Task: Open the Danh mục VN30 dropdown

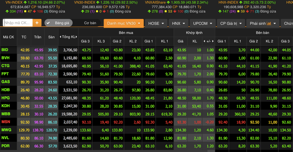Action: [x=124, y=23]
